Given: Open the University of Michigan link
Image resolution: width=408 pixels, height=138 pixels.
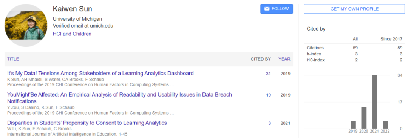Looking at the screenshot, I should pos(77,19).
